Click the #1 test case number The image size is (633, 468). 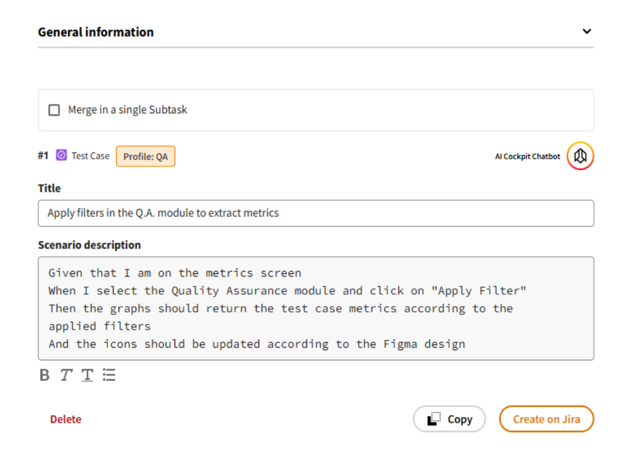click(43, 156)
